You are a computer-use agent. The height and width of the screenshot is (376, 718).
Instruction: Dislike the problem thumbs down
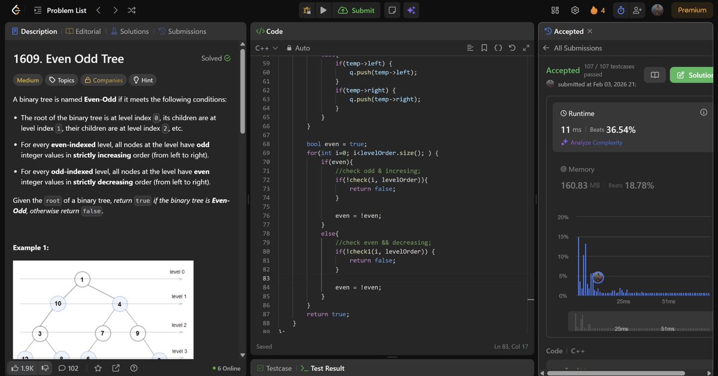point(45,368)
